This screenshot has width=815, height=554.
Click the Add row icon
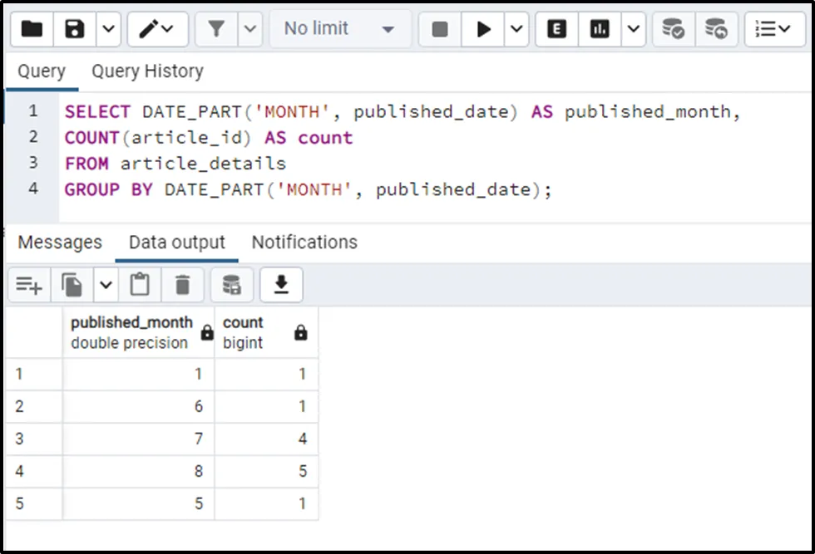click(x=28, y=285)
